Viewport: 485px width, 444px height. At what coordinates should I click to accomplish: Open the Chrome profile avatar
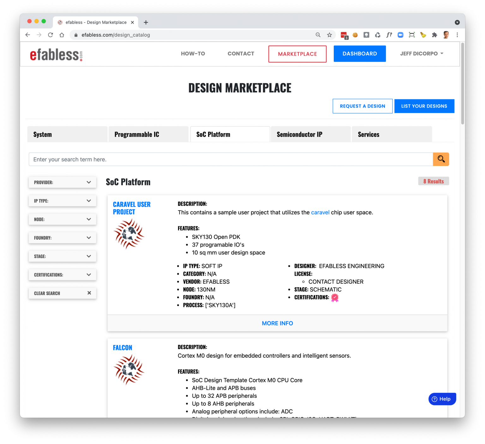point(446,35)
